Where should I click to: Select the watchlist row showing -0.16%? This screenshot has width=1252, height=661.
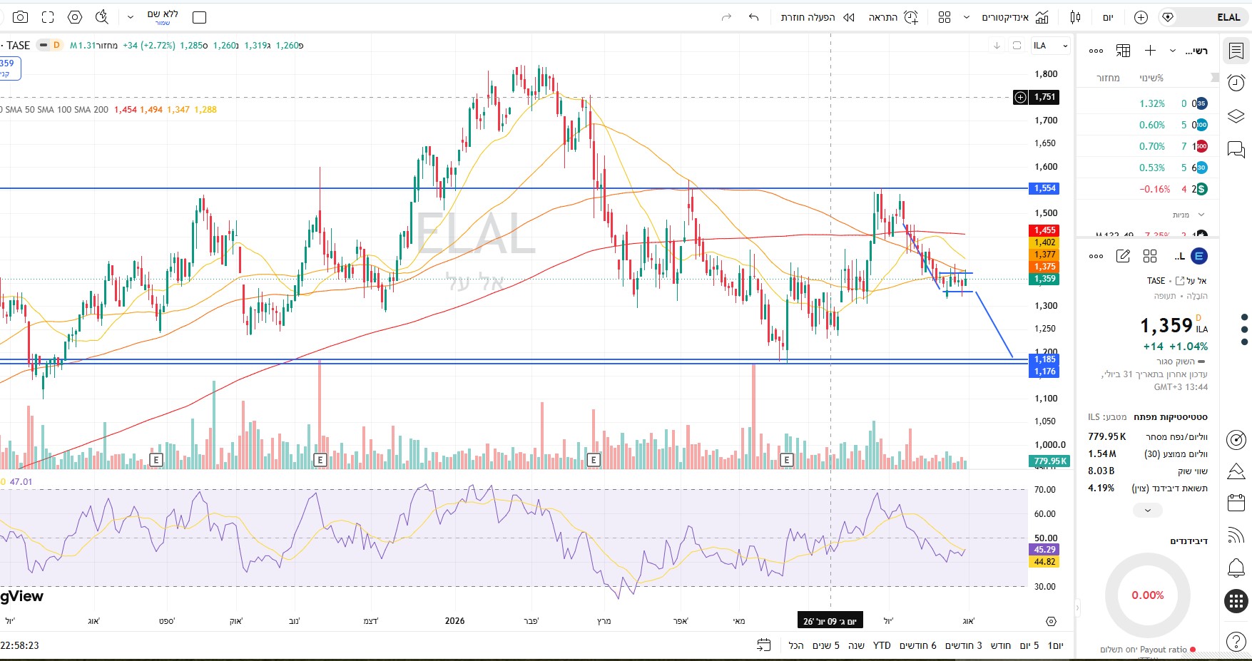tap(1147, 189)
